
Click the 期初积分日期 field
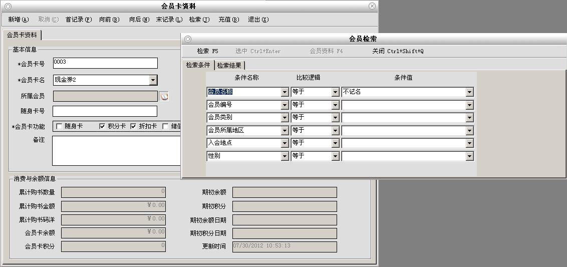point(285,233)
